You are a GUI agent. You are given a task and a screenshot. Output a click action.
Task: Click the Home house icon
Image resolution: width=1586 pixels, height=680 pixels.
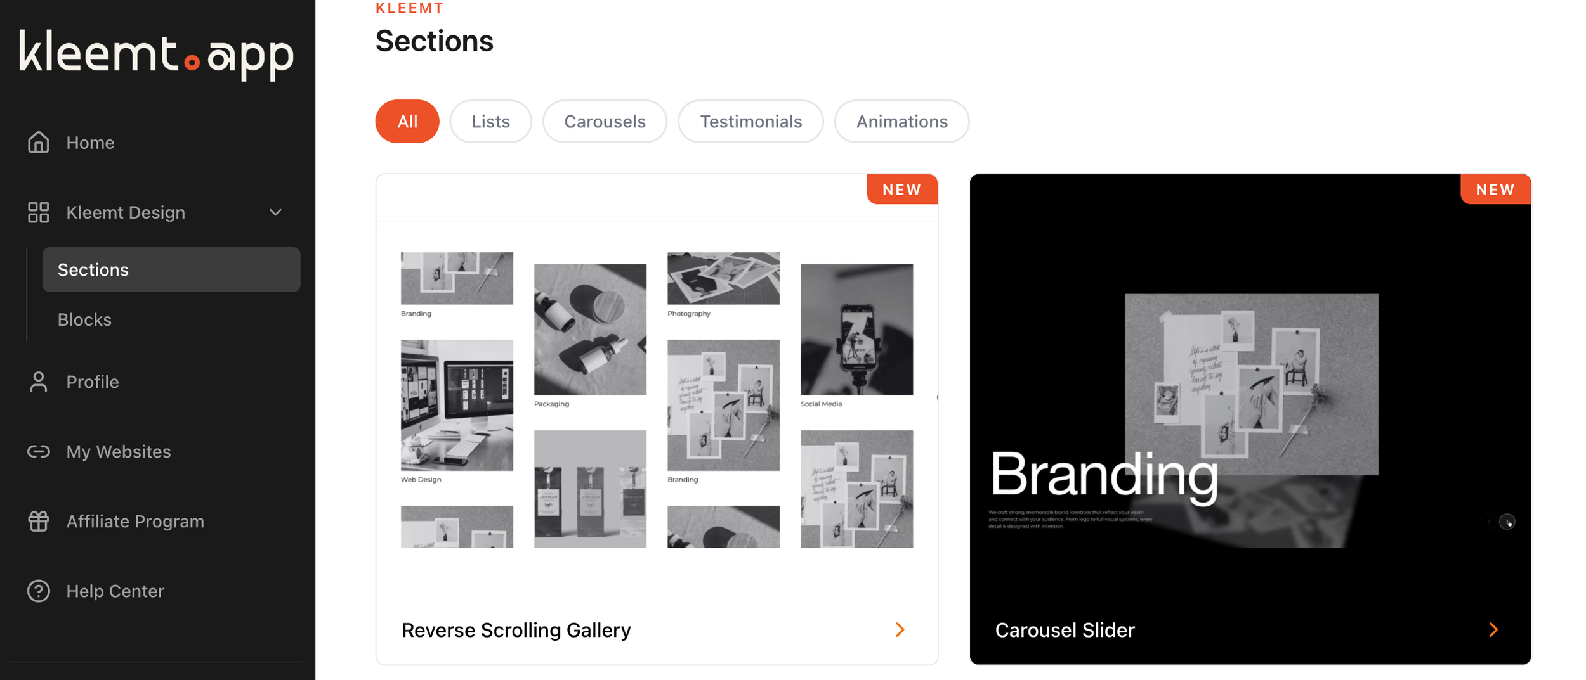pos(39,143)
